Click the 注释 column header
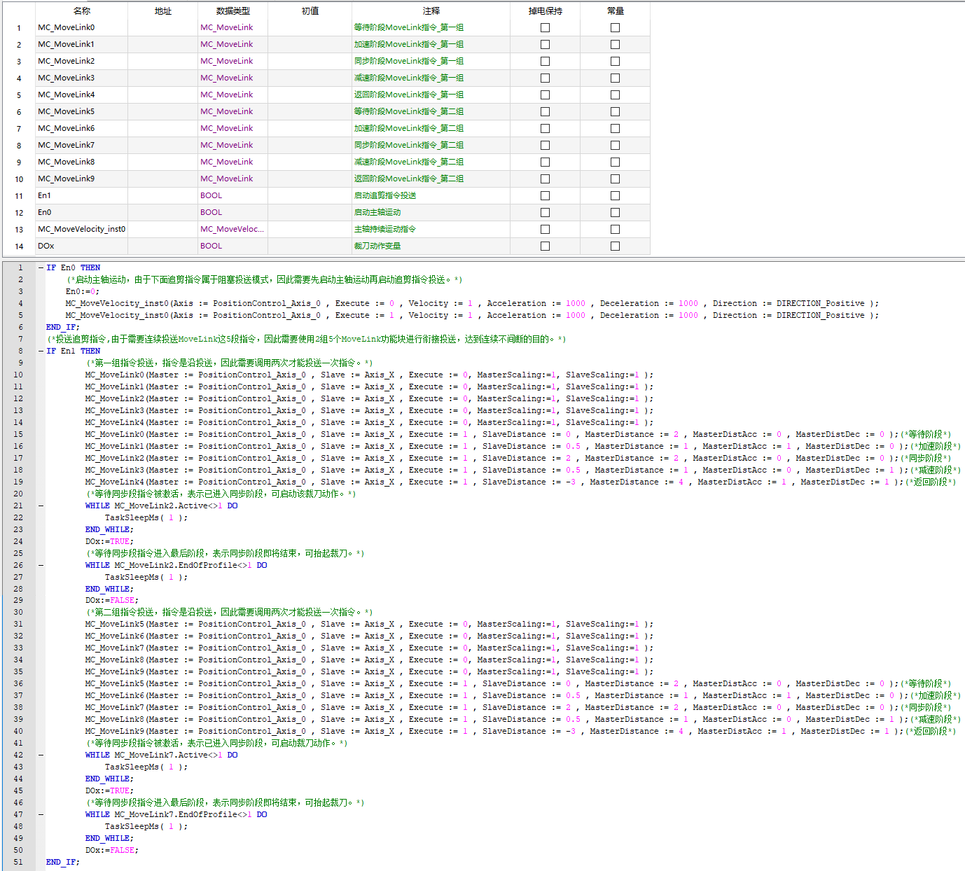 pos(431,11)
